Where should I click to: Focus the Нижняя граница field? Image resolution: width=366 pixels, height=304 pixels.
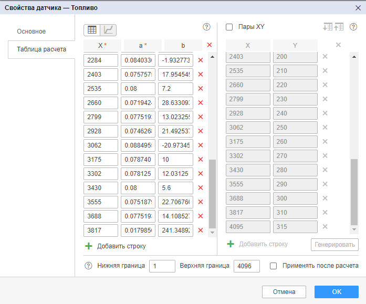coord(162,266)
